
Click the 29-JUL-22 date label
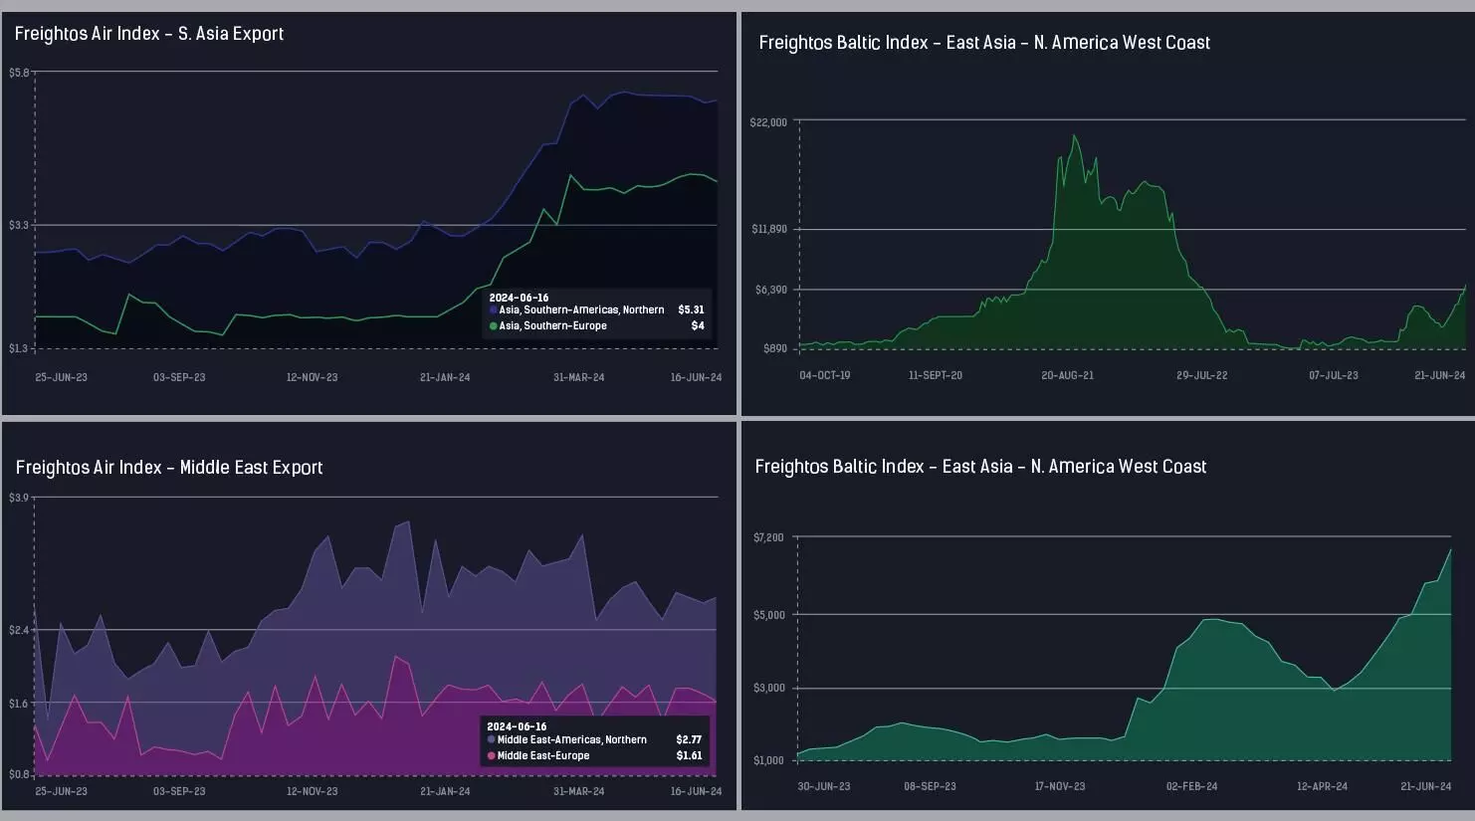coord(1202,376)
